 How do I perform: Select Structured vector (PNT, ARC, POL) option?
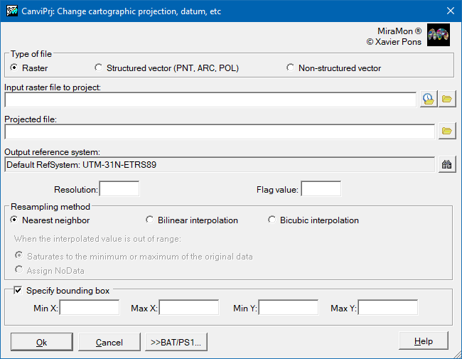(166, 68)
